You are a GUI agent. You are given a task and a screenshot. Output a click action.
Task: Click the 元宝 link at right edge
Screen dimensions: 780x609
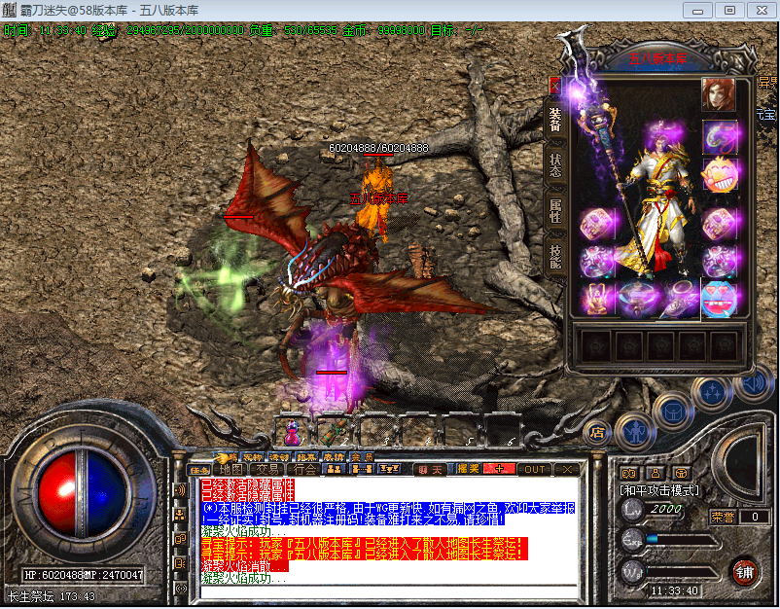766,115
